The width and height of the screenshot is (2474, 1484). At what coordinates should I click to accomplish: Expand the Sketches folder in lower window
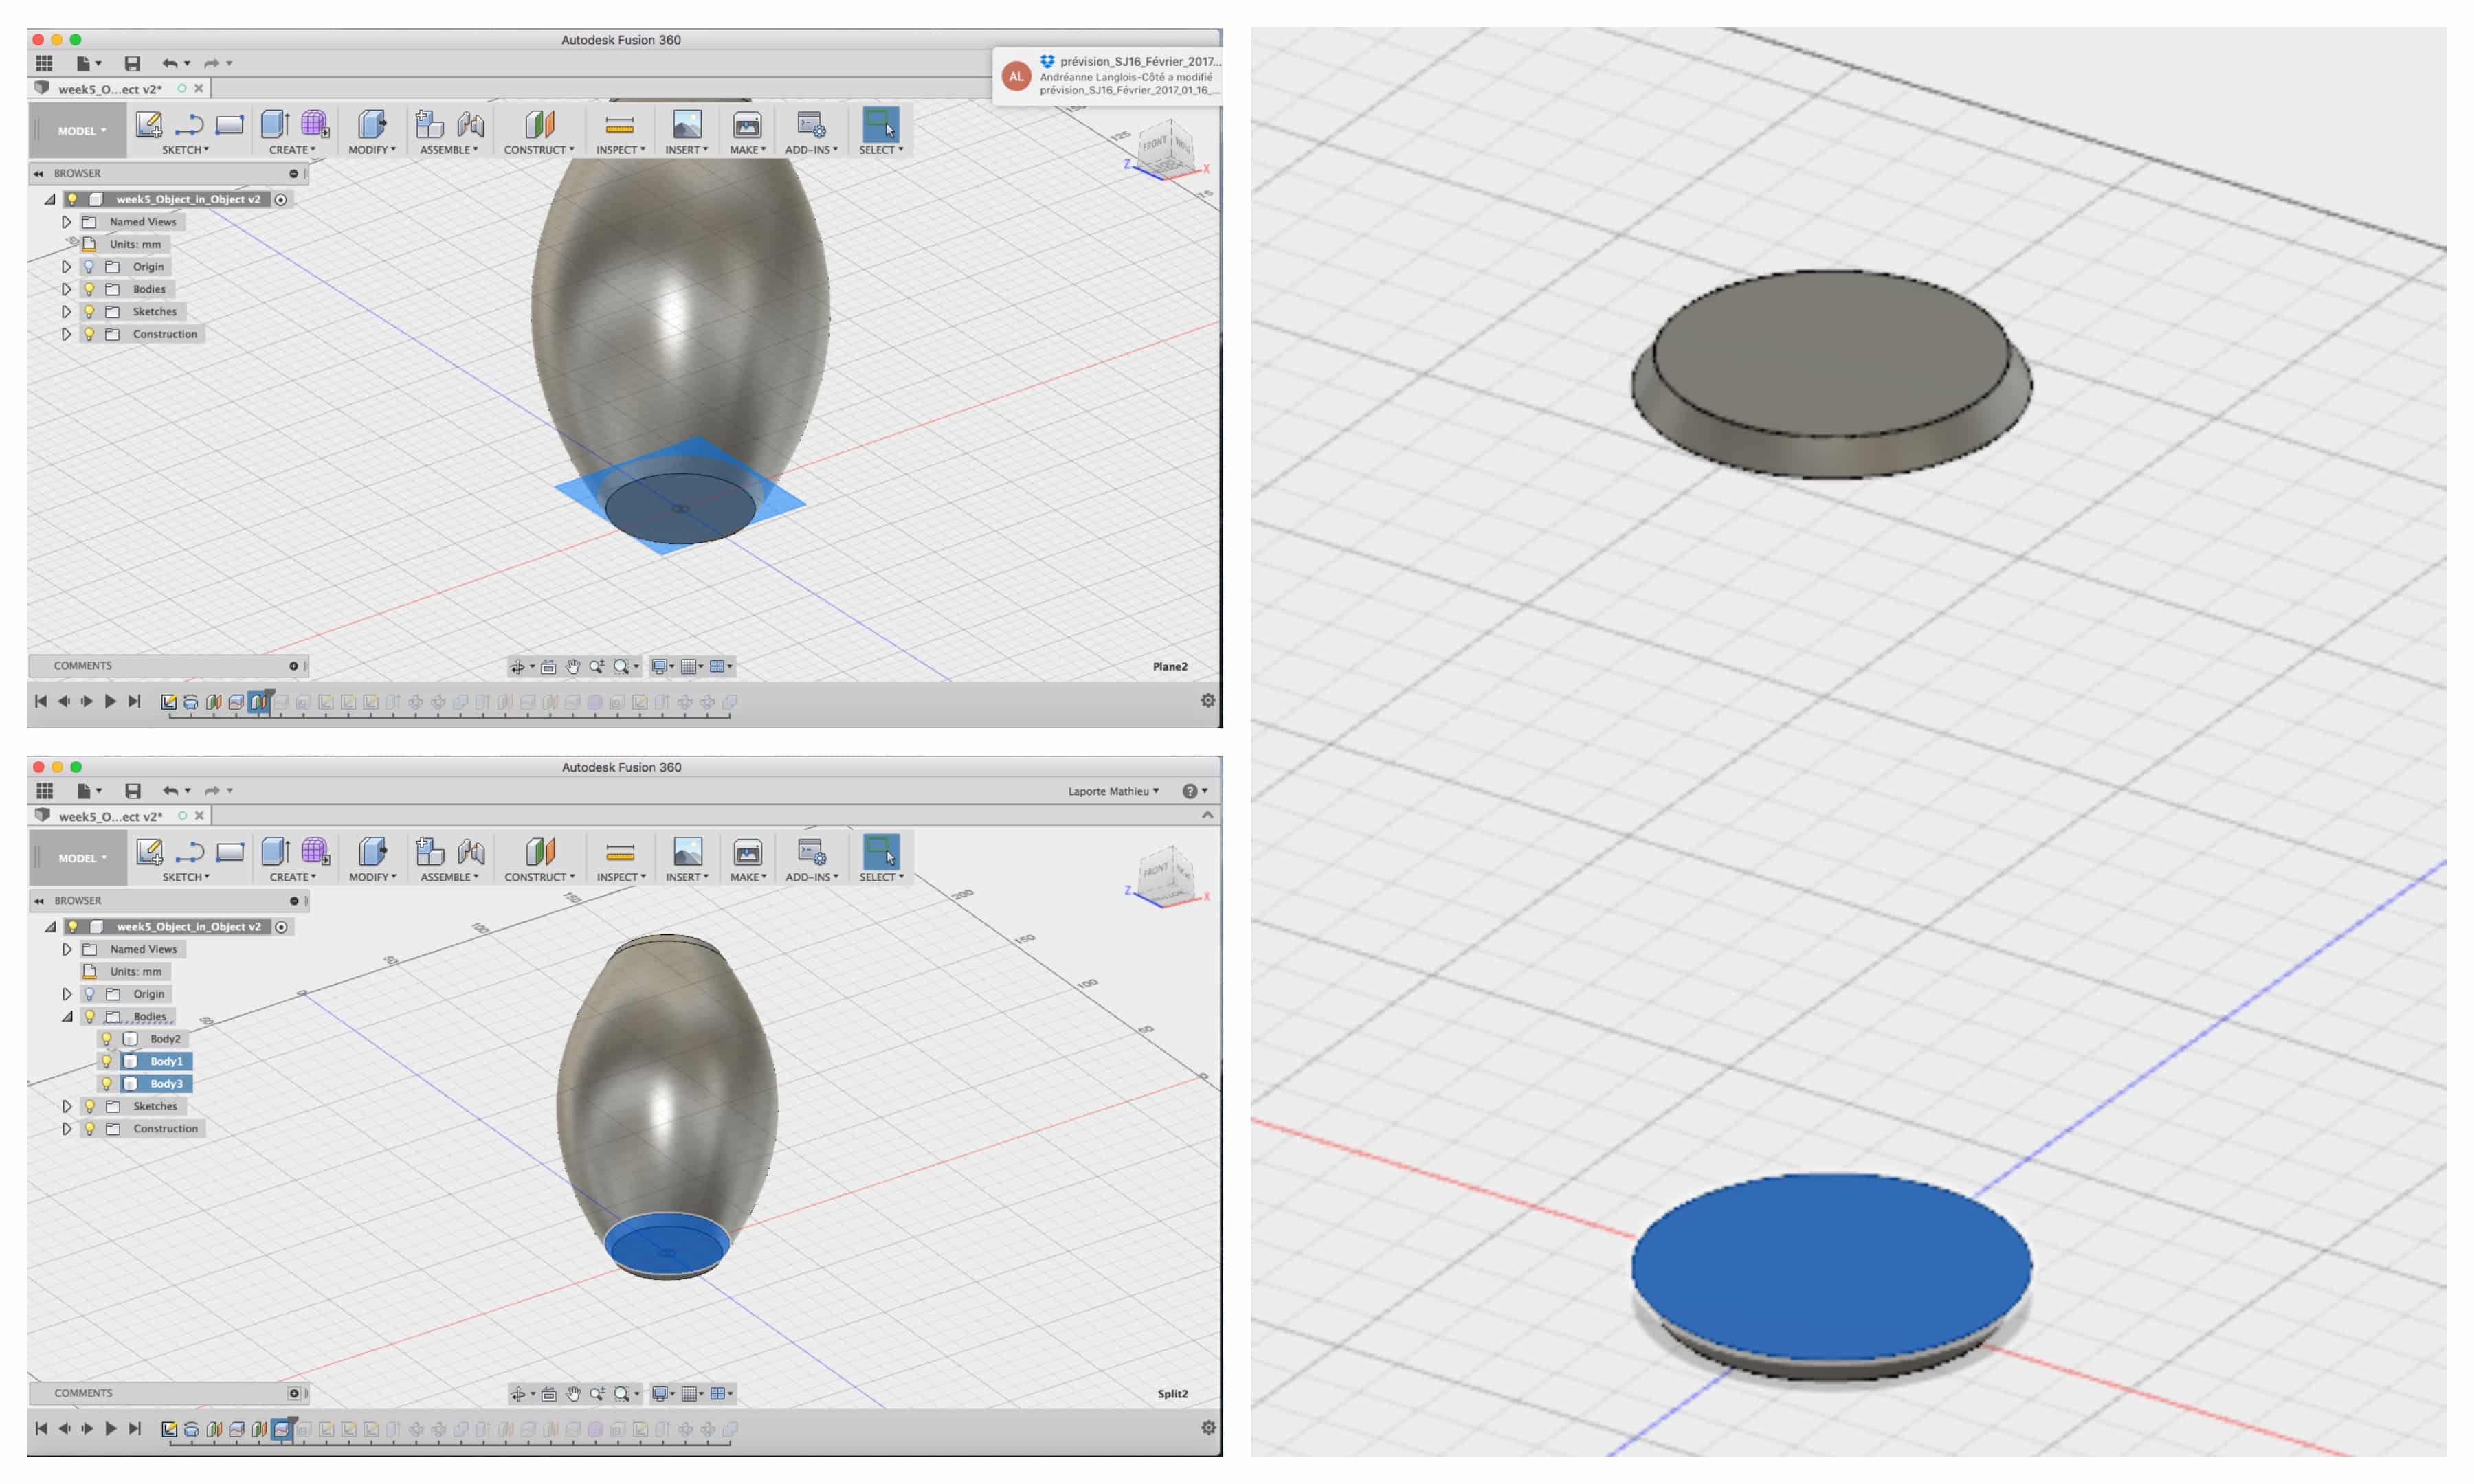coord(67,1106)
